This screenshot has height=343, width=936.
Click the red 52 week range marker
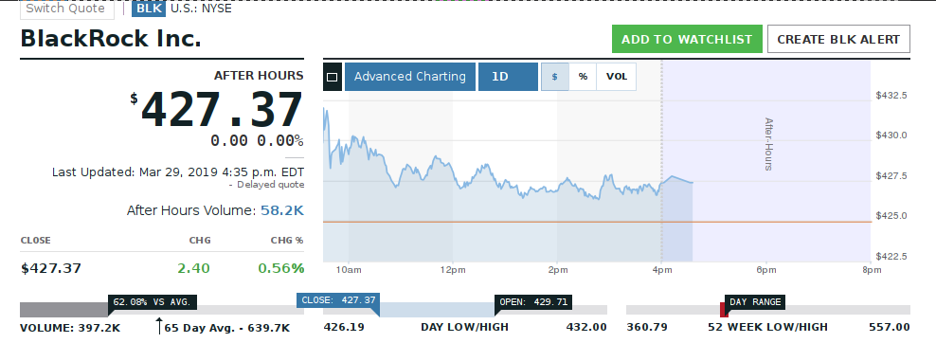pos(723,310)
